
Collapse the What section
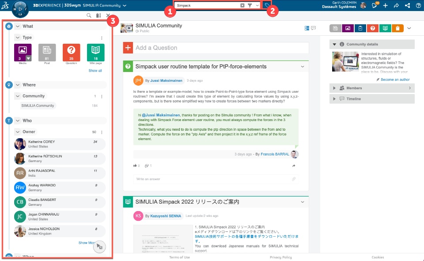tap(18, 26)
